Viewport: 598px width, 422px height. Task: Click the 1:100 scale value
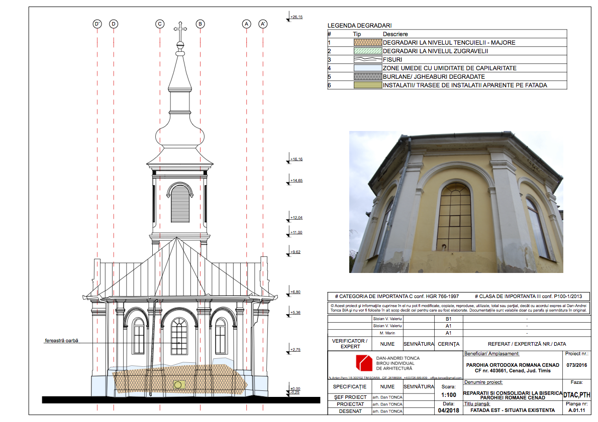[x=448, y=395]
